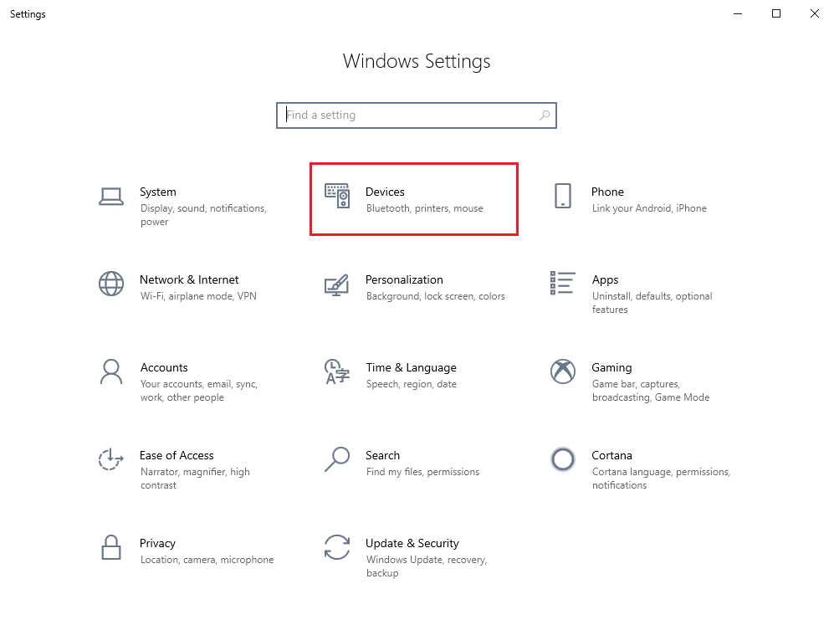Focus the Find a setting search box
The width and height of the screenshot is (829, 630).
416,115
